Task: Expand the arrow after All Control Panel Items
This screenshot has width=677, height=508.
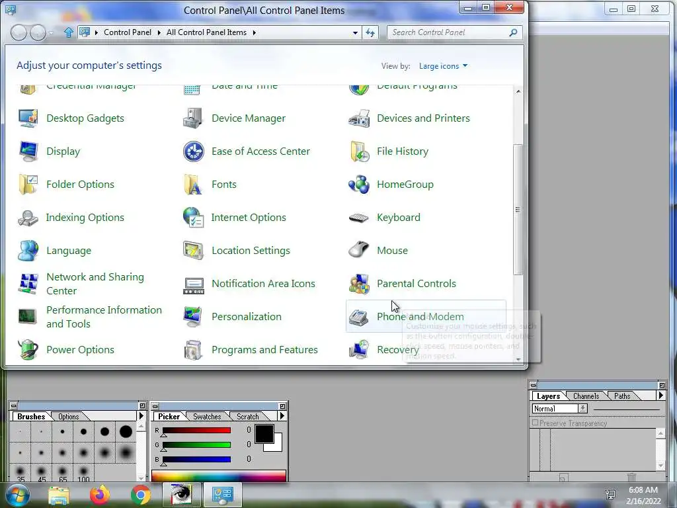Action: pos(255,32)
